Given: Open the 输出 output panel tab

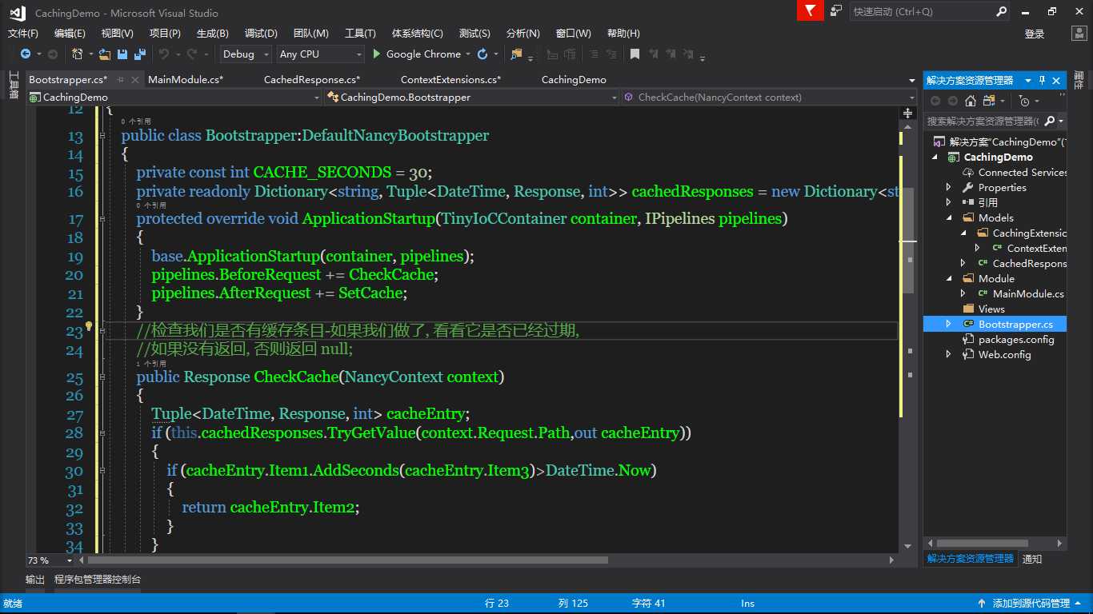Looking at the screenshot, I should (x=35, y=580).
